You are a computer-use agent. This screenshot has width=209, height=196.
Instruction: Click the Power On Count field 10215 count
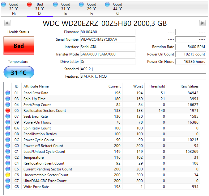pos(191,54)
